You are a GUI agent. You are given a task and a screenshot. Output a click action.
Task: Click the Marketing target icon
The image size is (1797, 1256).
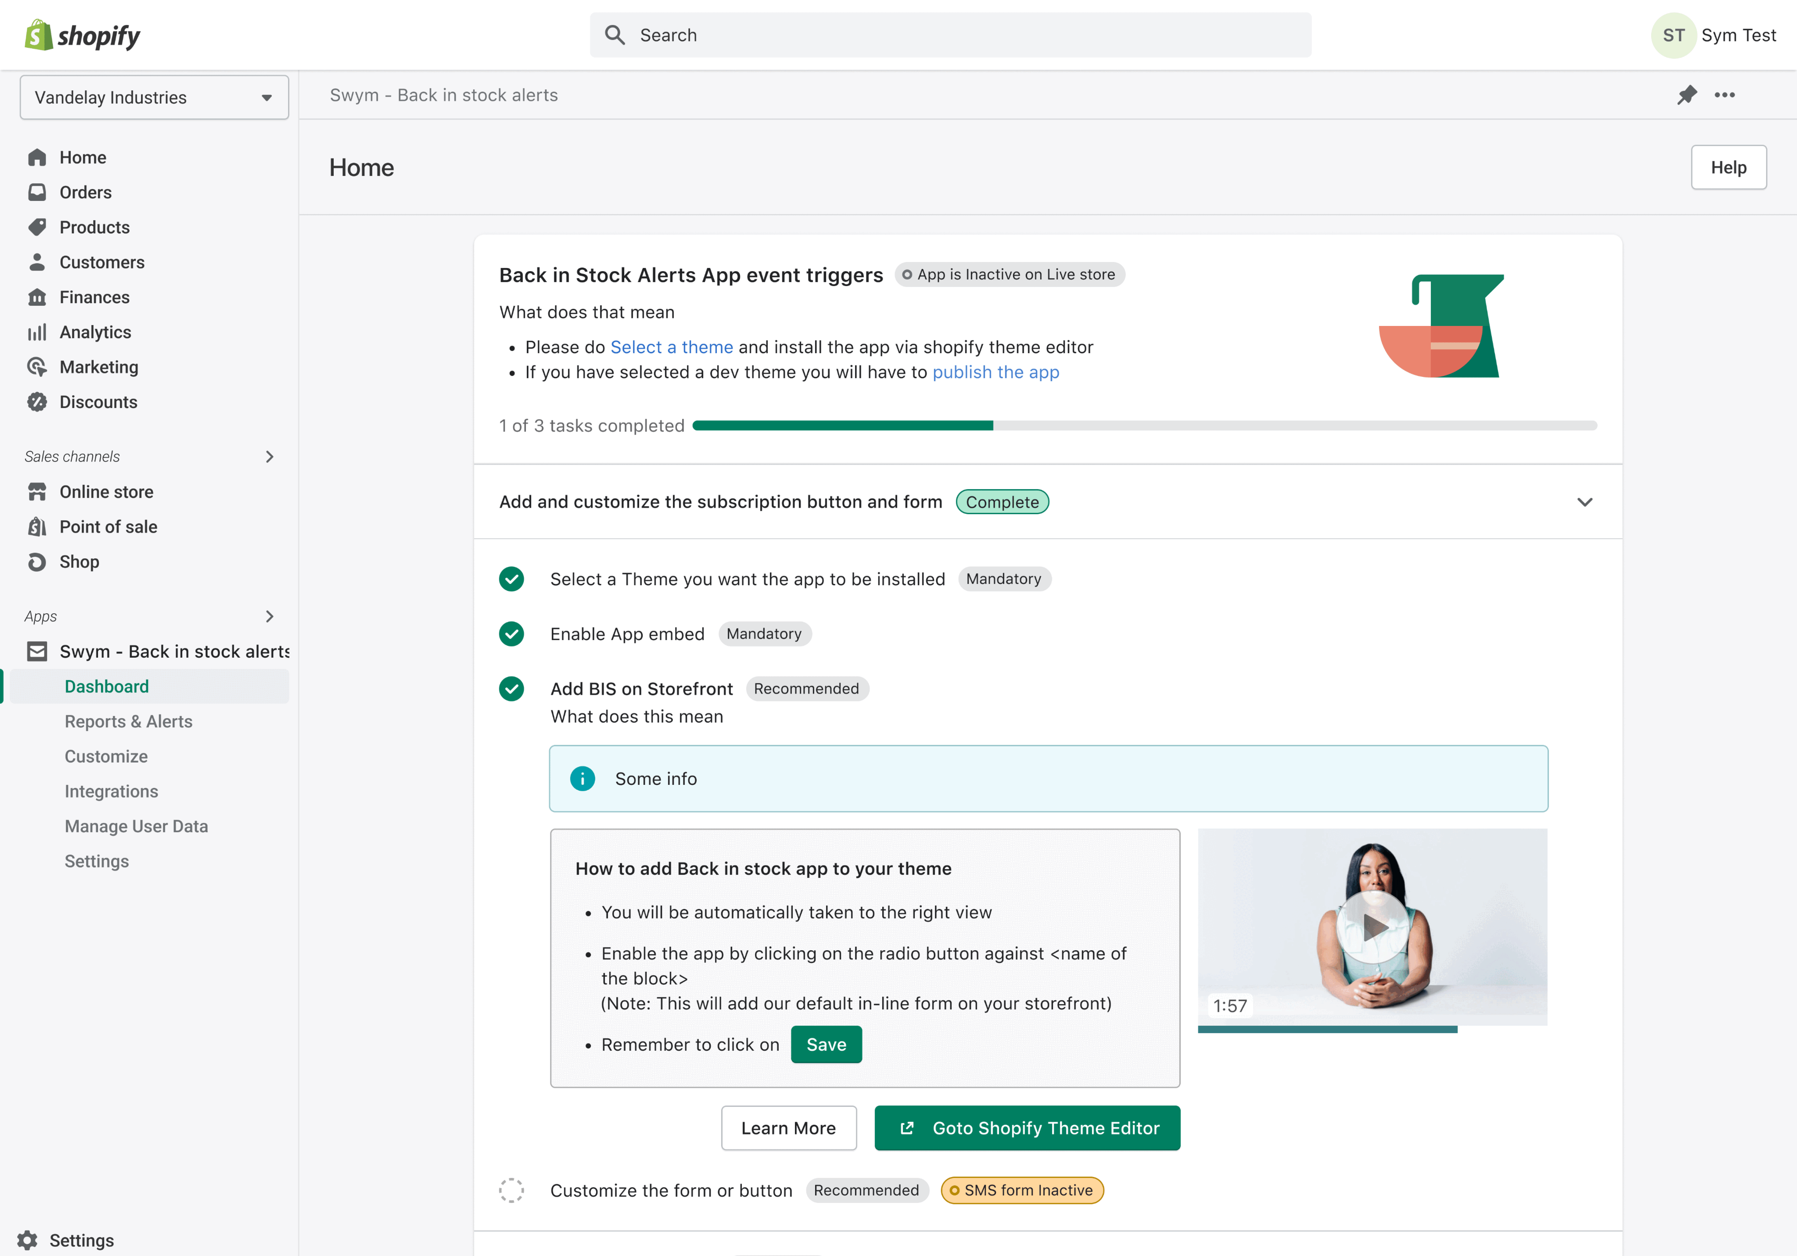(37, 367)
